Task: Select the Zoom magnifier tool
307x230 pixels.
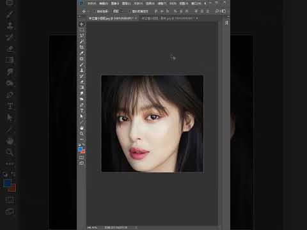Action: (x=81, y=134)
